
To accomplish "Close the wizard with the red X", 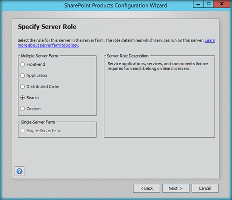I will (222, 4).
